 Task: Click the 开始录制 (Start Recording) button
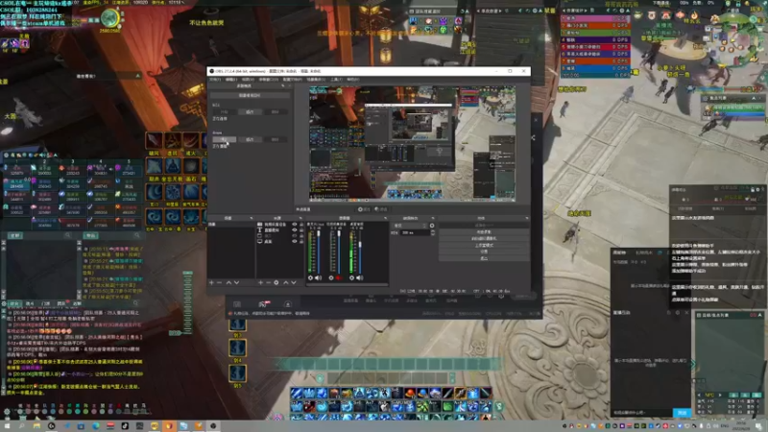click(484, 231)
